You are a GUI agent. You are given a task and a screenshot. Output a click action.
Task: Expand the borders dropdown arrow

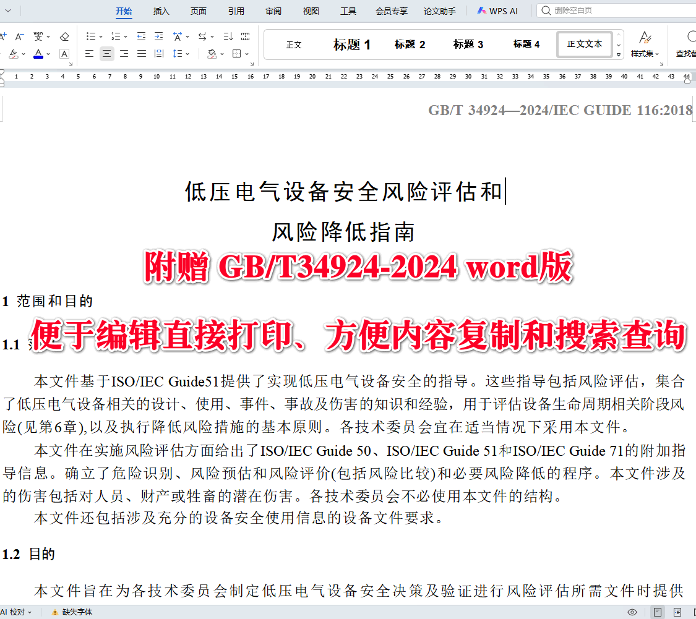pos(247,54)
